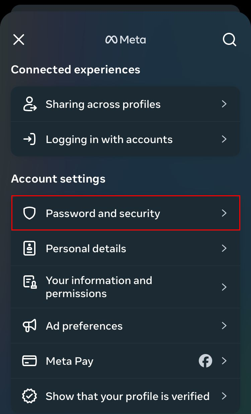
Task: Tap the chevron next to Password and security
Action: click(x=224, y=213)
